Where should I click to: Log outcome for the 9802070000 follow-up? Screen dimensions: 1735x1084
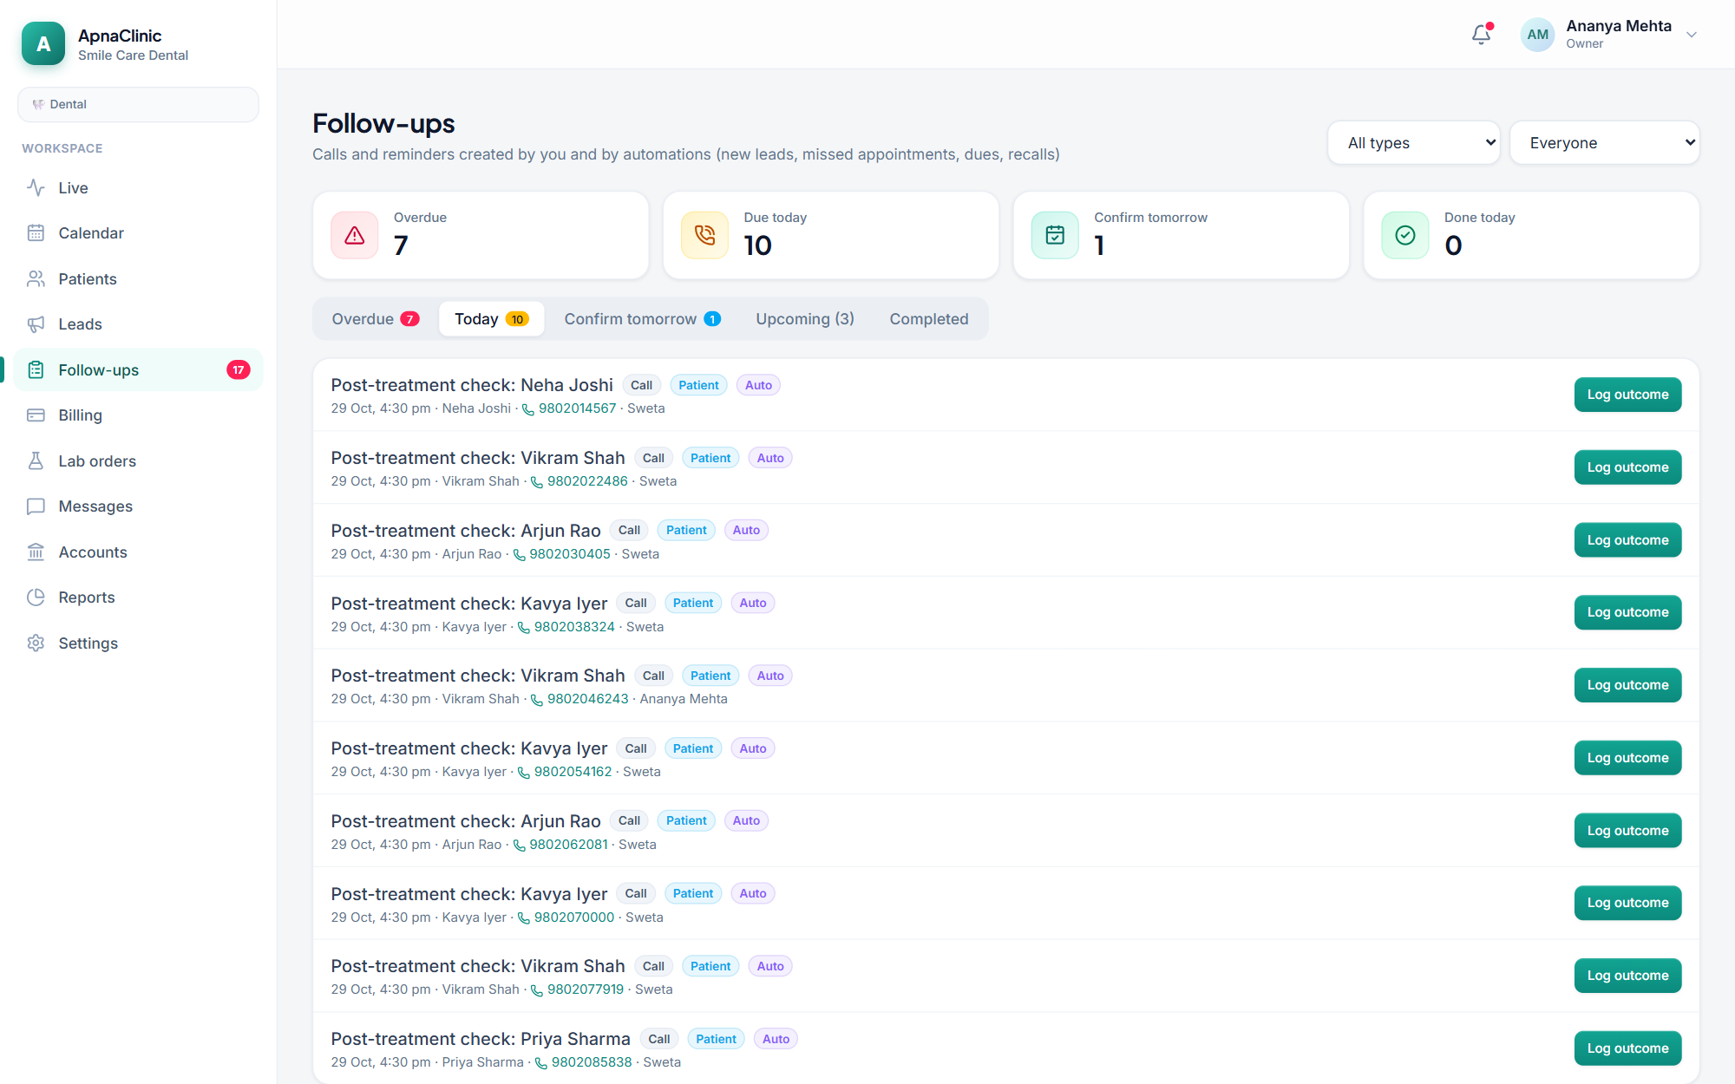coord(1627,903)
